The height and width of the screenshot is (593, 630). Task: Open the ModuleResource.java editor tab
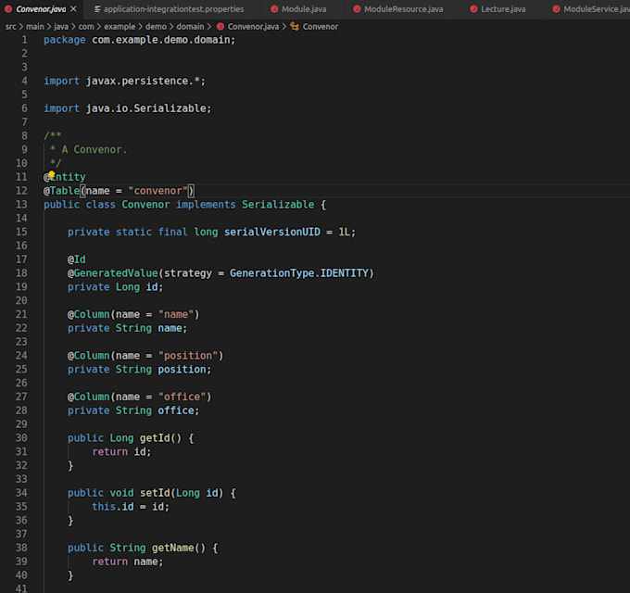[402, 9]
